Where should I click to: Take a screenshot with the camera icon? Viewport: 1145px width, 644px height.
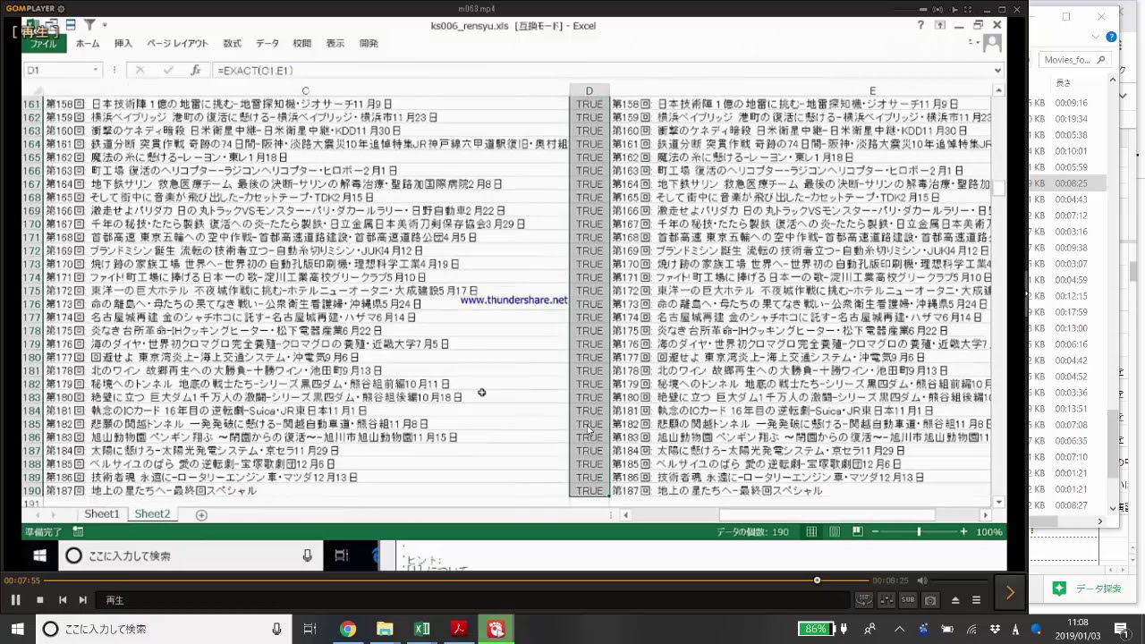(930, 600)
